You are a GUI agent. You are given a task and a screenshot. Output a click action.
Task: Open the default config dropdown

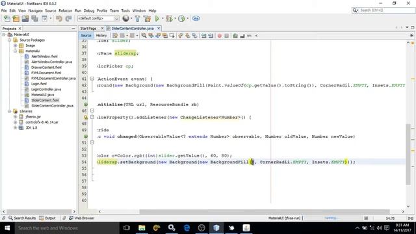click(x=98, y=18)
